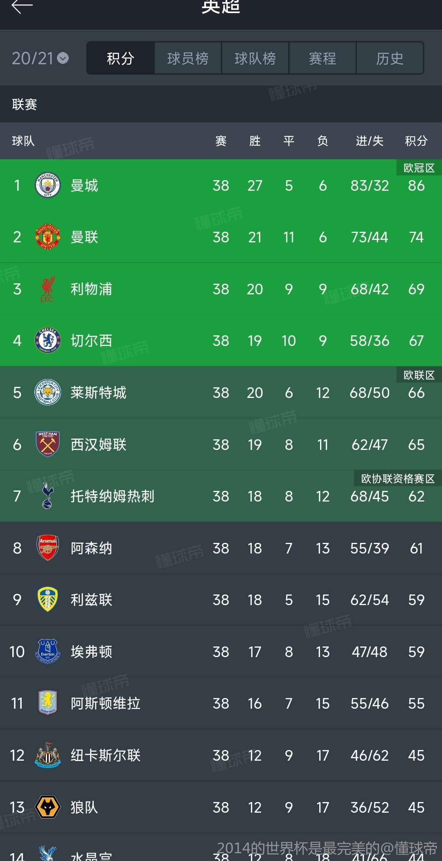Tap the Manchester City crest
This screenshot has width=442, height=861.
coord(48,185)
